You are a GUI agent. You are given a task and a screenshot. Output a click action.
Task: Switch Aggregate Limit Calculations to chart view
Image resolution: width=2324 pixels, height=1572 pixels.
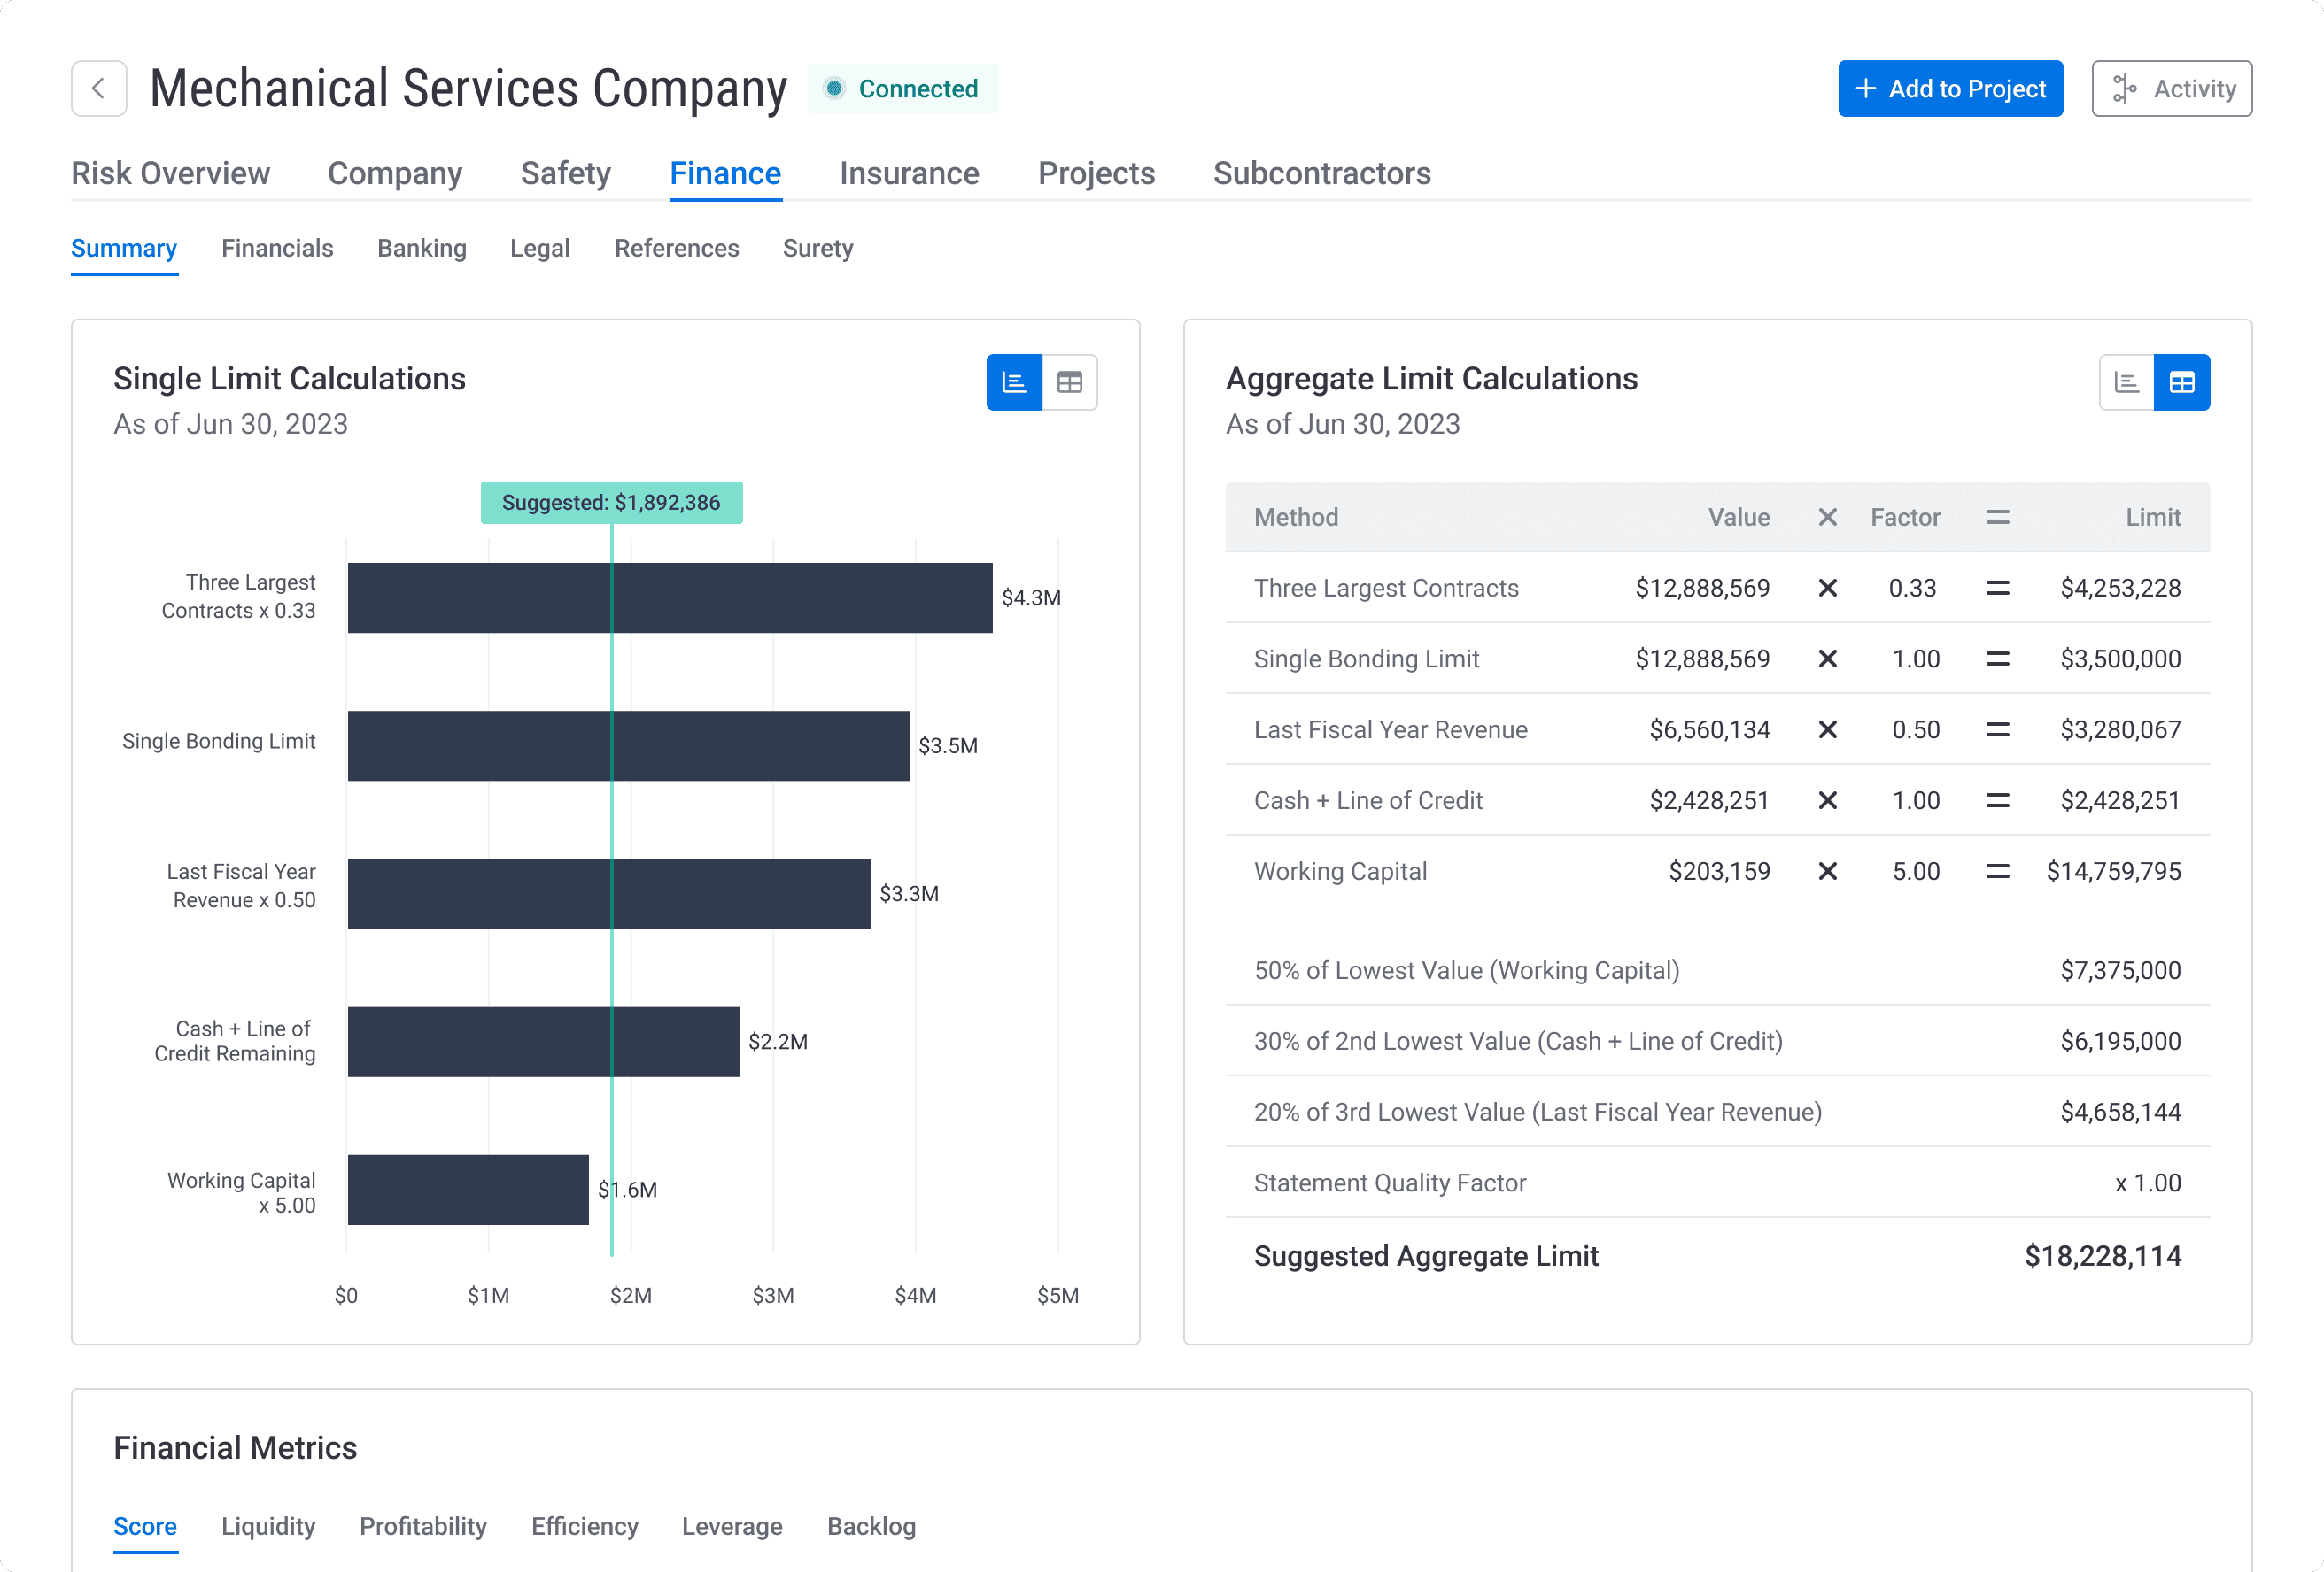click(2127, 381)
